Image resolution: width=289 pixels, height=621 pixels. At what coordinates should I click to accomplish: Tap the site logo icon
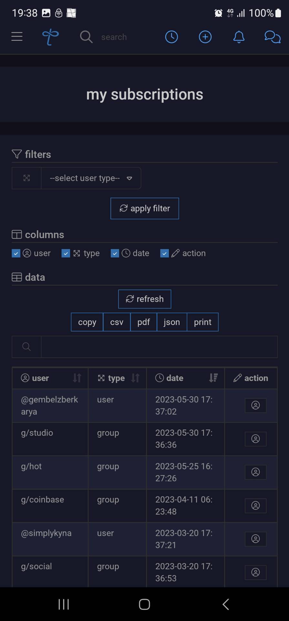point(50,37)
